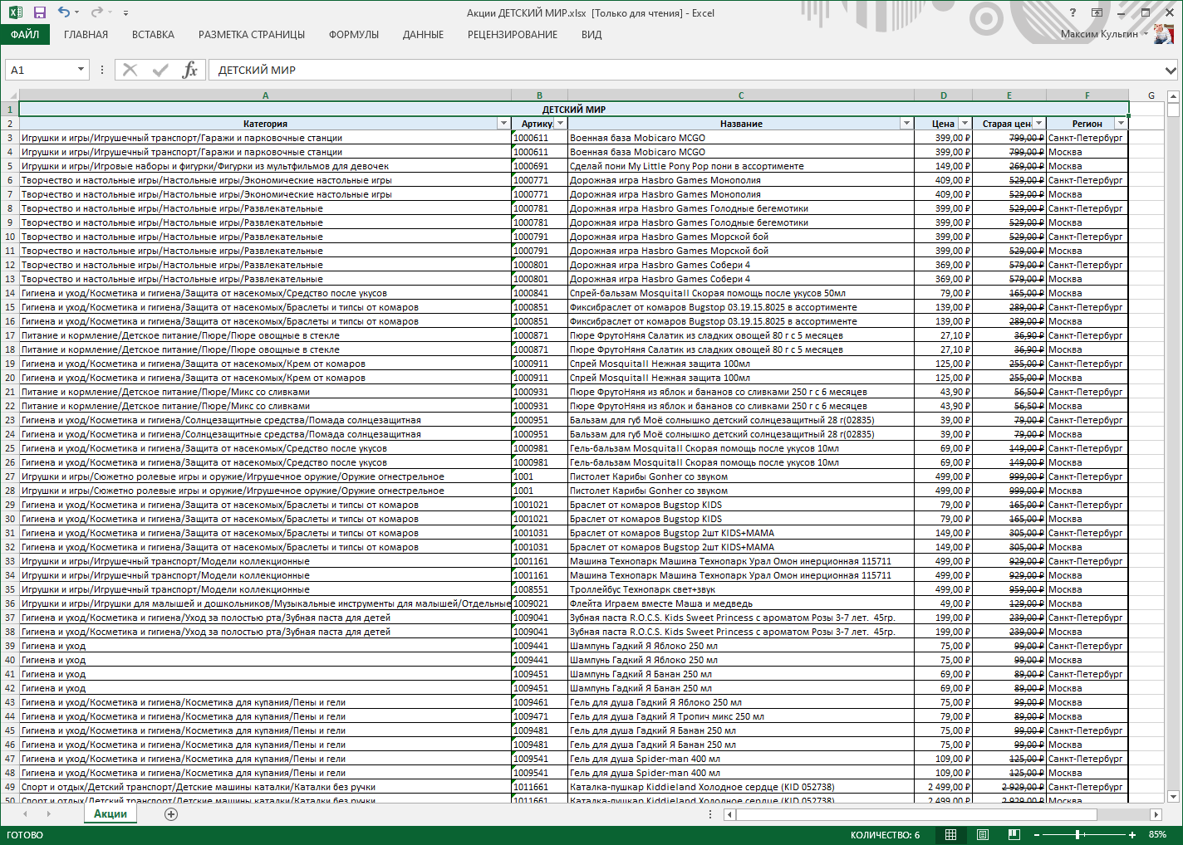Switch to Normal view icon in status bar

pos(951,834)
